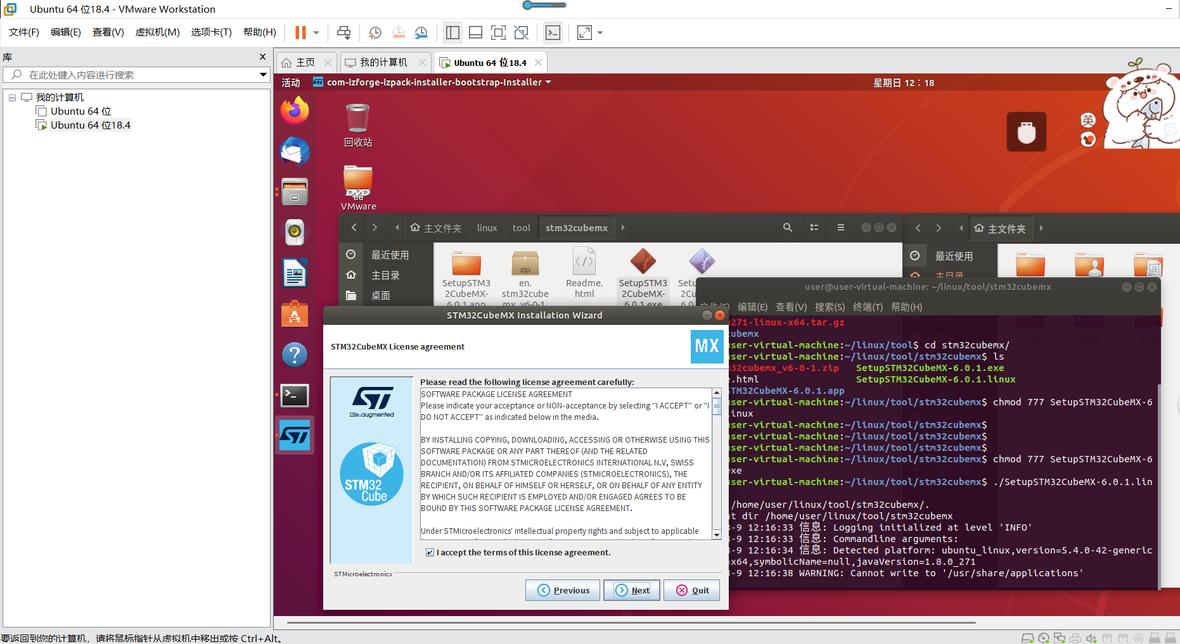Click VMware stretch guest display icon
This screenshot has height=644, width=1180.
pyautogui.click(x=584, y=32)
